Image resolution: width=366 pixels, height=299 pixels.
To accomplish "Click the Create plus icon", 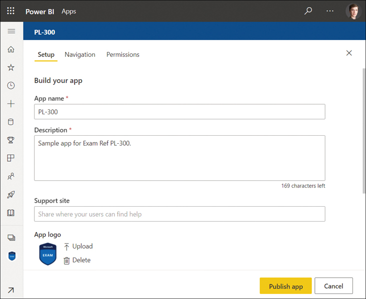I will click(11, 104).
